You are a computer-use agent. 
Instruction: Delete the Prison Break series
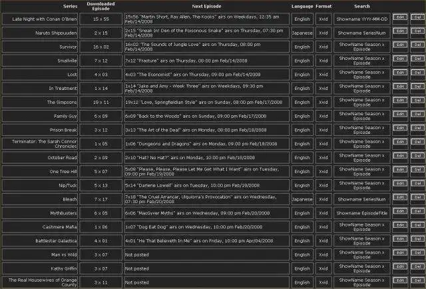[x=417, y=128]
